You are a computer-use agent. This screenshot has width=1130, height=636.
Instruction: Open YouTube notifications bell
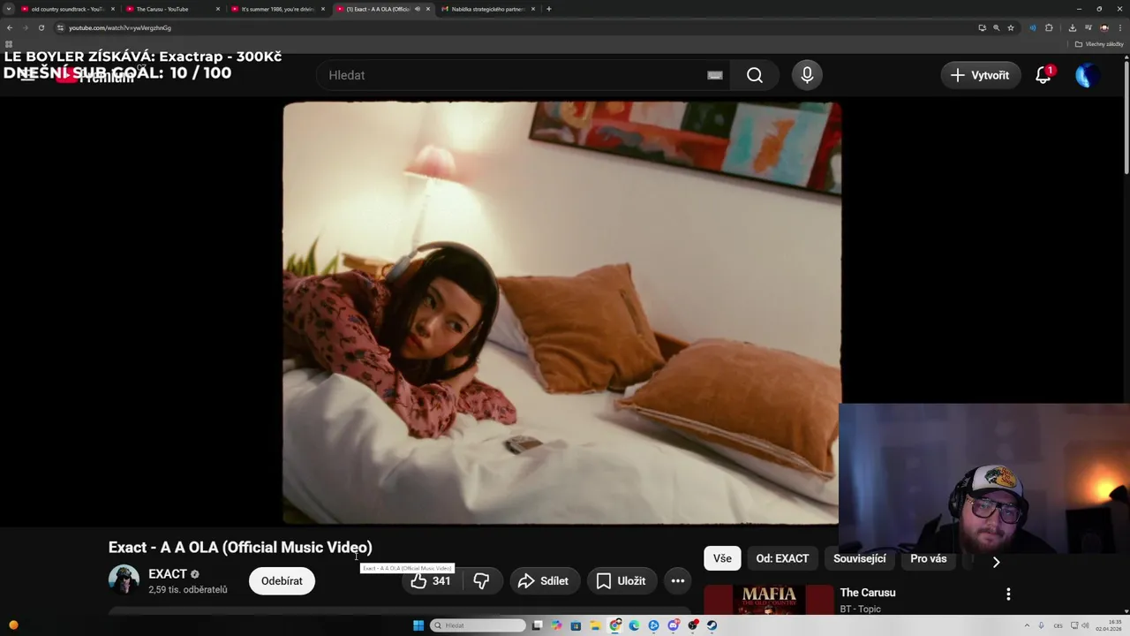(1043, 75)
